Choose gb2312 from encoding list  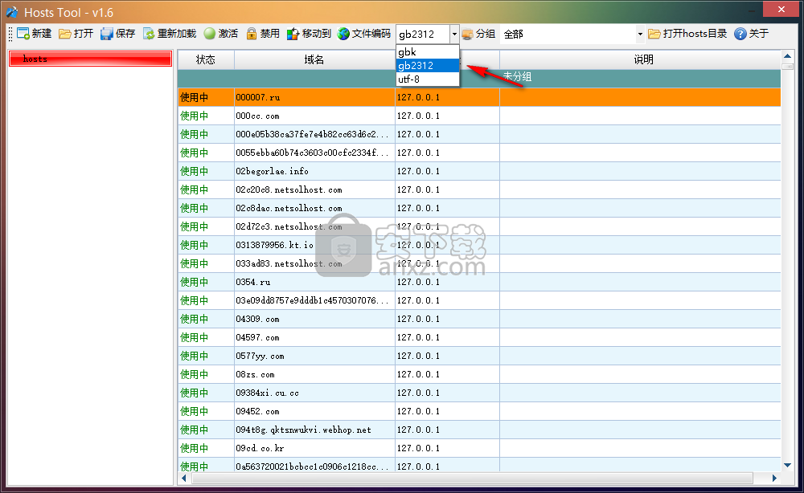[428, 66]
